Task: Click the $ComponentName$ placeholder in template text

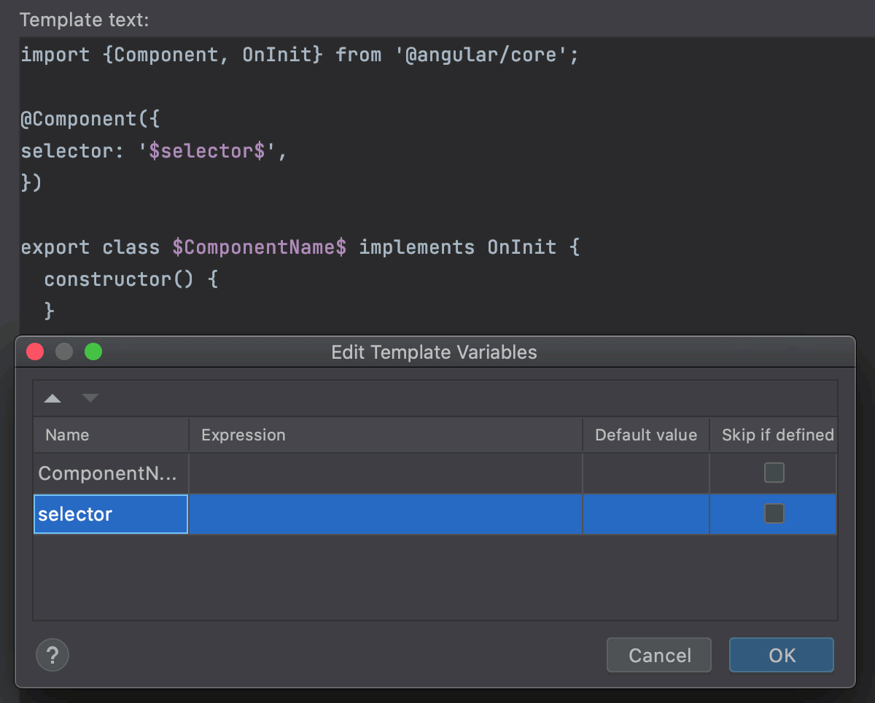Action: [260, 246]
